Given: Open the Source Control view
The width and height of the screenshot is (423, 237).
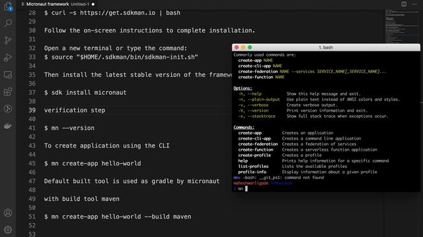Looking at the screenshot, I should [x=8, y=40].
